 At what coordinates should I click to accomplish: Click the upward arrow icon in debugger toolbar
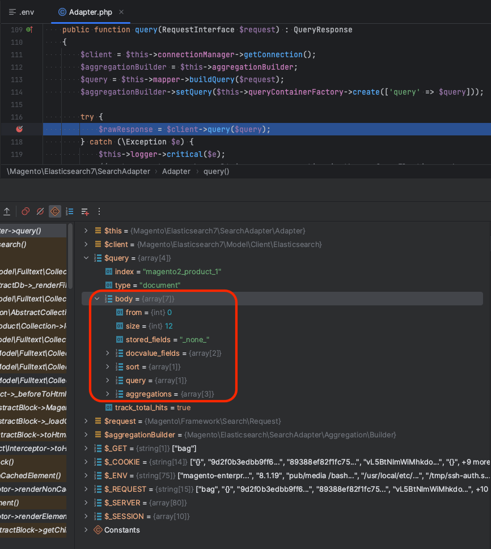(7, 211)
